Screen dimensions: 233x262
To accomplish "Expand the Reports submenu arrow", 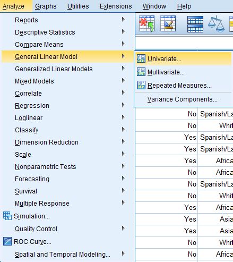I will [123, 20].
